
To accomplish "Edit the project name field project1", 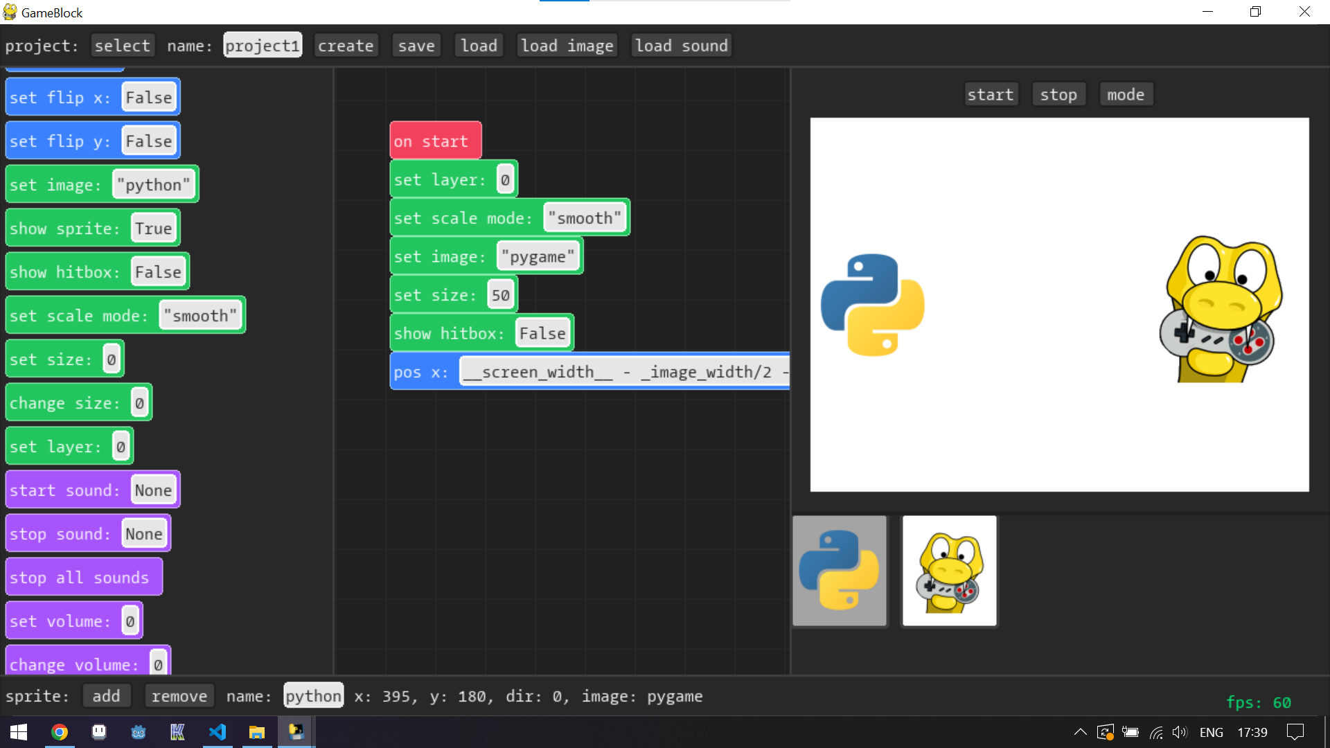I will 263,46.
